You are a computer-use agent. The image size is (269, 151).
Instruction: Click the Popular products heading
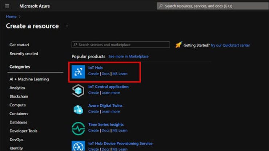point(88,56)
